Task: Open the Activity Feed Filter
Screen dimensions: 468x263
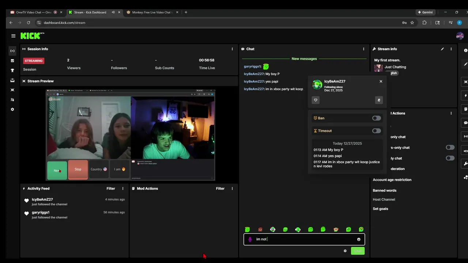Action: click(111, 188)
